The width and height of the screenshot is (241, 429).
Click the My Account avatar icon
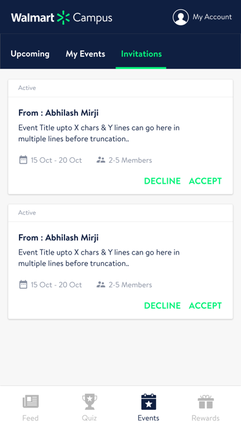point(181,17)
